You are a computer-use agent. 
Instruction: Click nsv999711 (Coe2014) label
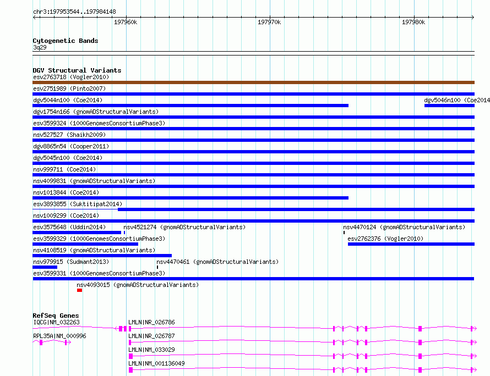64,169
